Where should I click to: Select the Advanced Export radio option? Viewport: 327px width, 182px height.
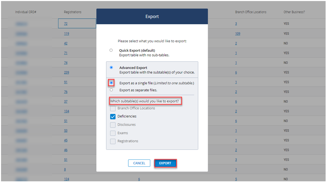tap(111, 68)
